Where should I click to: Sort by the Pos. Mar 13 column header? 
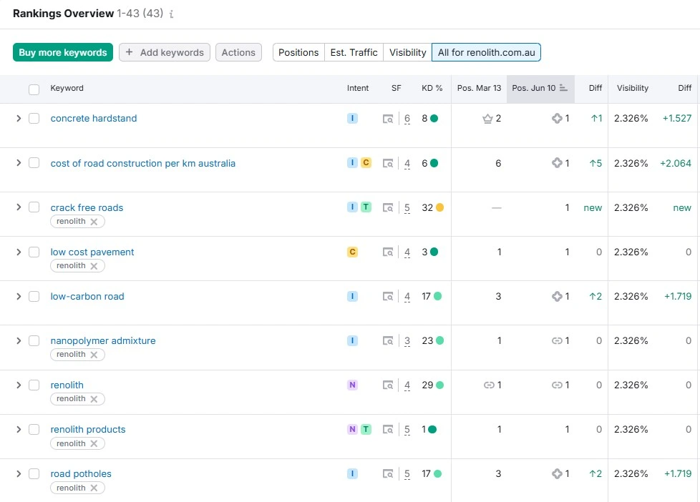[479, 88]
